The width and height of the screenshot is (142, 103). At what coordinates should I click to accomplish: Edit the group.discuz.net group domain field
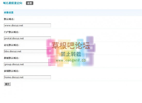pyautogui.click(x=27, y=64)
